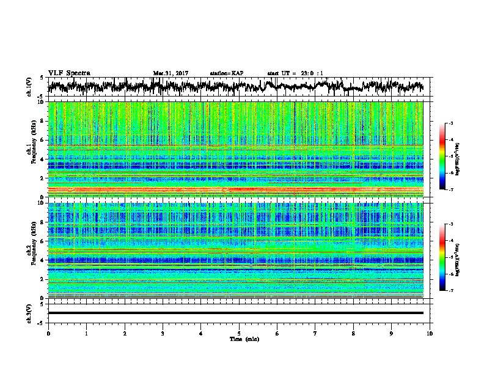Viewport: 484px width, 374px height.
Task: Click the "4" kHz tick on ch.2 axis
Action: [43, 260]
